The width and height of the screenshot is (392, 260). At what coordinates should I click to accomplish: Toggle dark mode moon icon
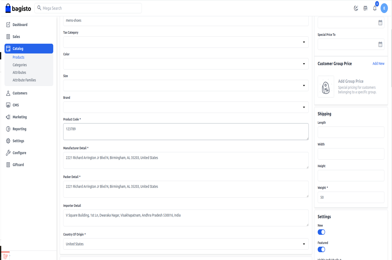(356, 8)
